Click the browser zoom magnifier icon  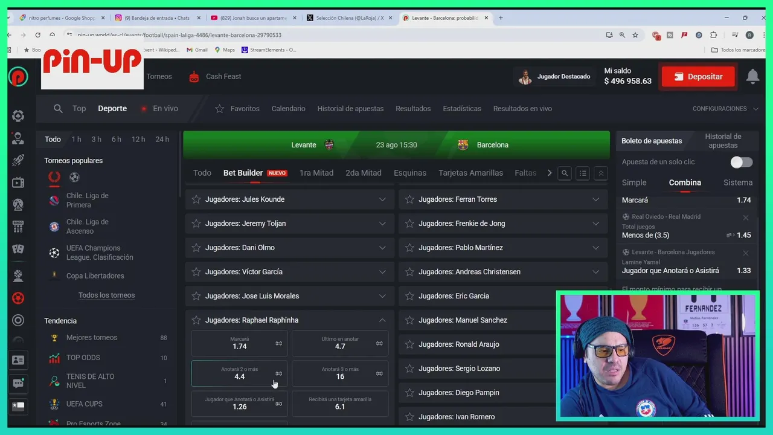click(622, 35)
